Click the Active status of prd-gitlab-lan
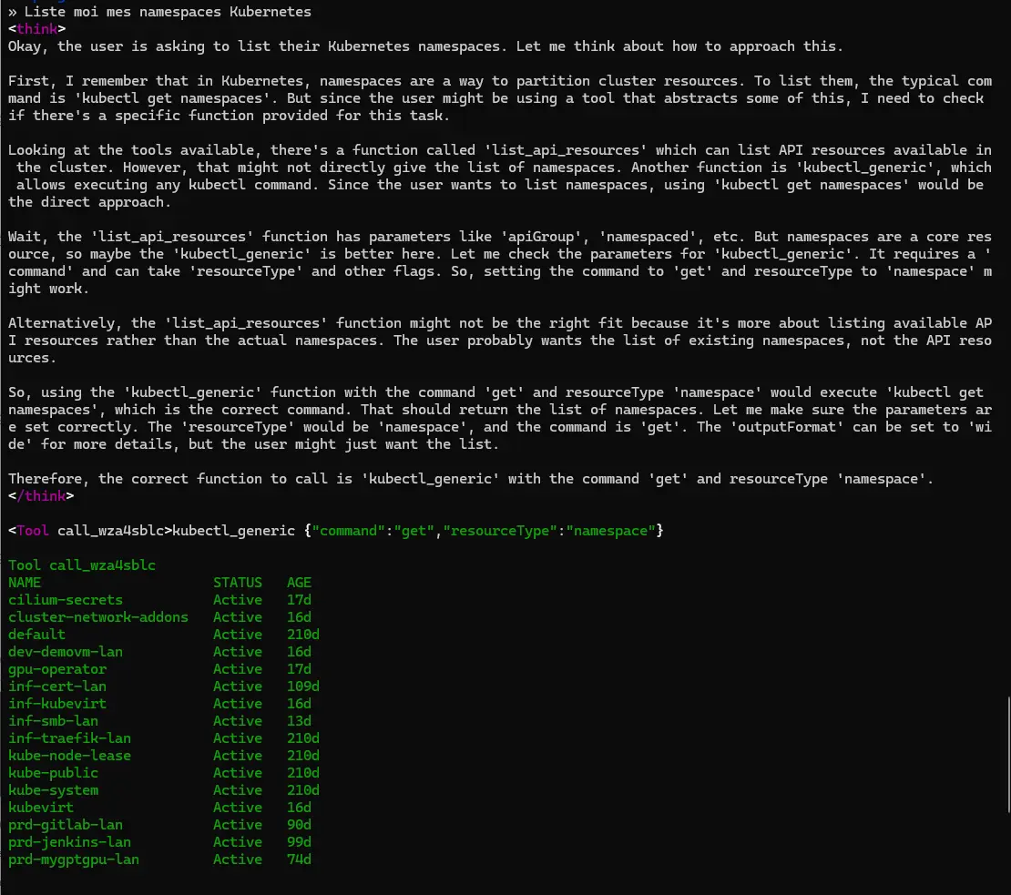The image size is (1011, 895). click(x=238, y=826)
